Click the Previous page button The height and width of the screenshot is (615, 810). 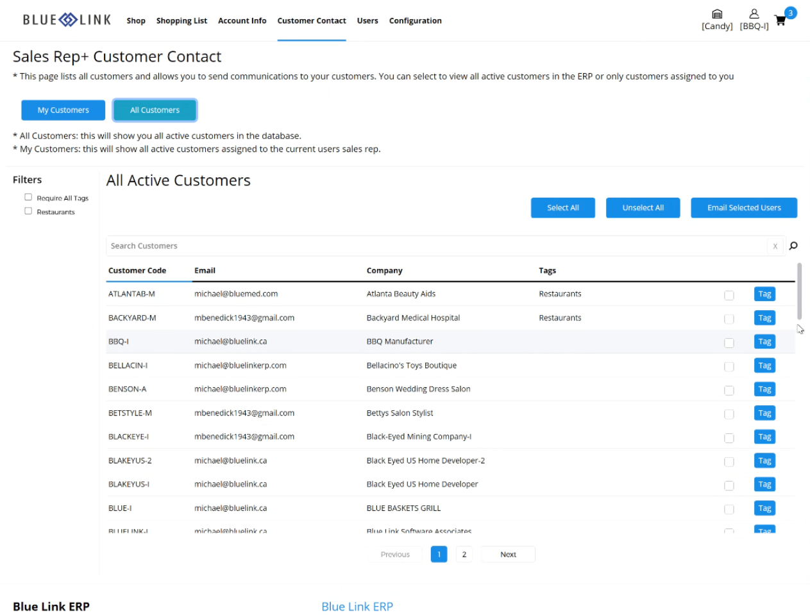pyautogui.click(x=395, y=554)
